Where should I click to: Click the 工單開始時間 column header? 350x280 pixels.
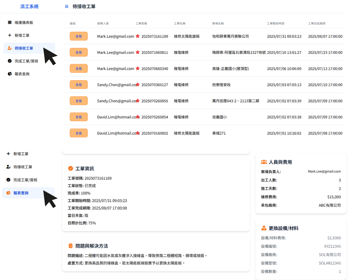275,24
